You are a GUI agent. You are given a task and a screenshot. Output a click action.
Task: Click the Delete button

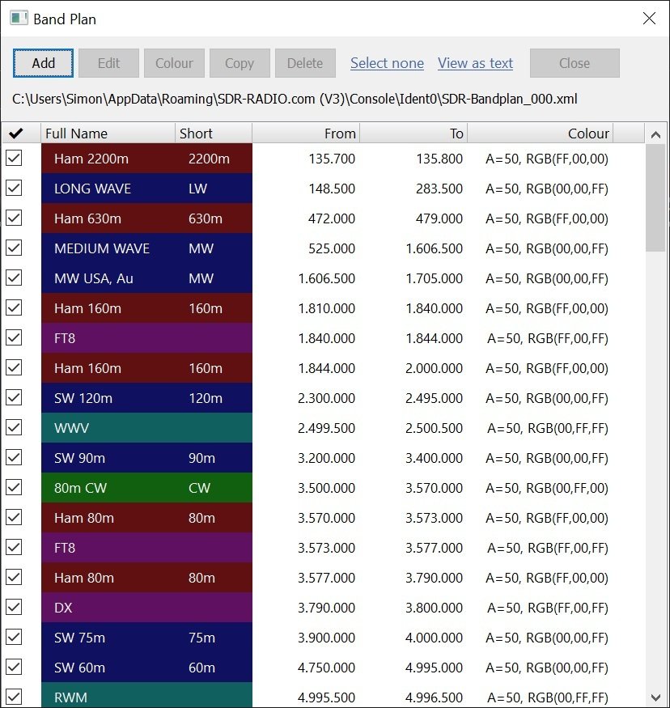(x=304, y=63)
